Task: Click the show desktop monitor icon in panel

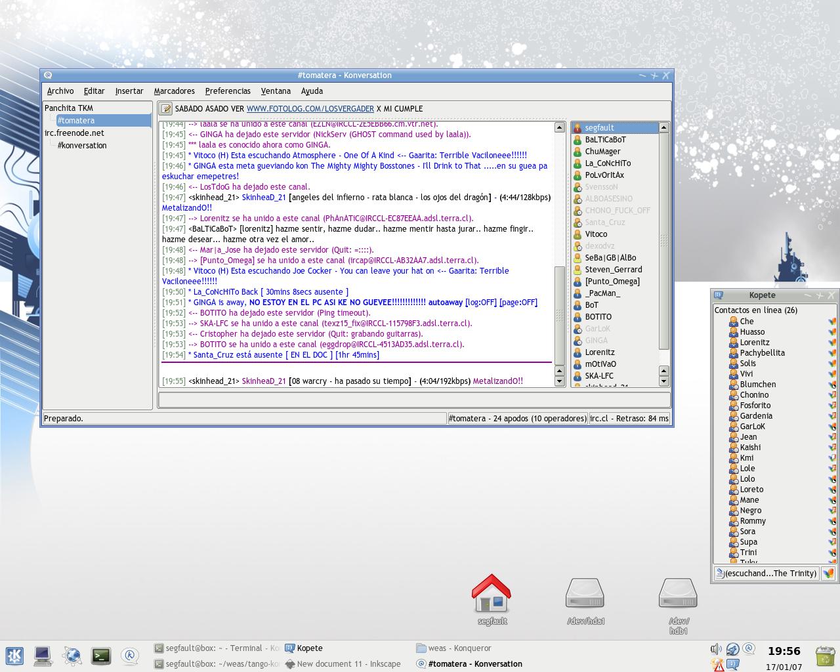Action: pyautogui.click(x=43, y=656)
